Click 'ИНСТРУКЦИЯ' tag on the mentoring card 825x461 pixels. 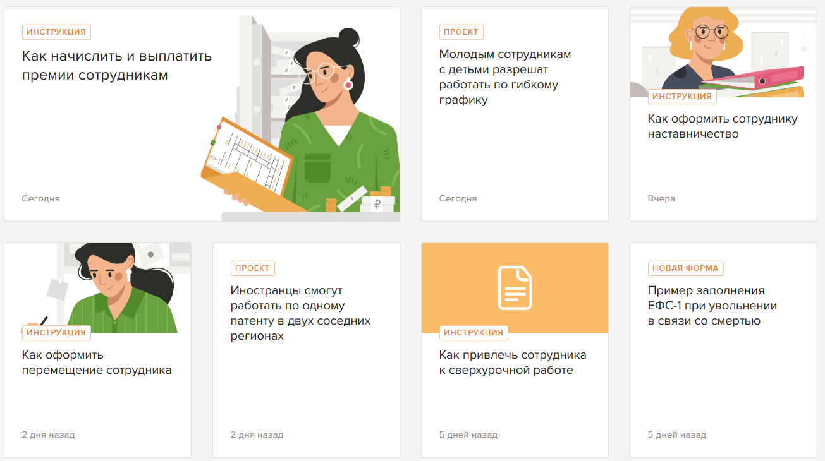682,97
